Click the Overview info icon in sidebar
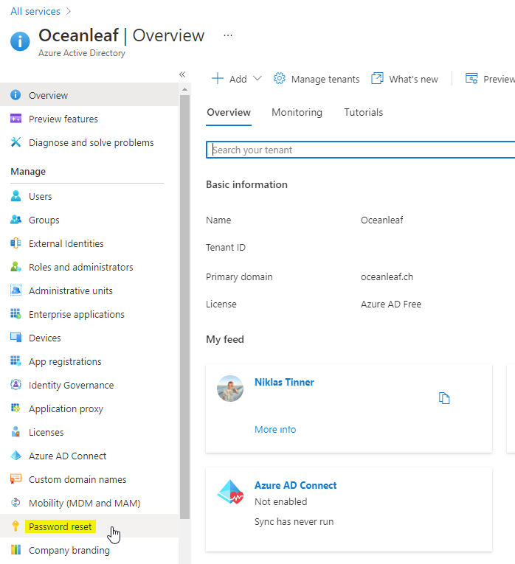 point(15,95)
